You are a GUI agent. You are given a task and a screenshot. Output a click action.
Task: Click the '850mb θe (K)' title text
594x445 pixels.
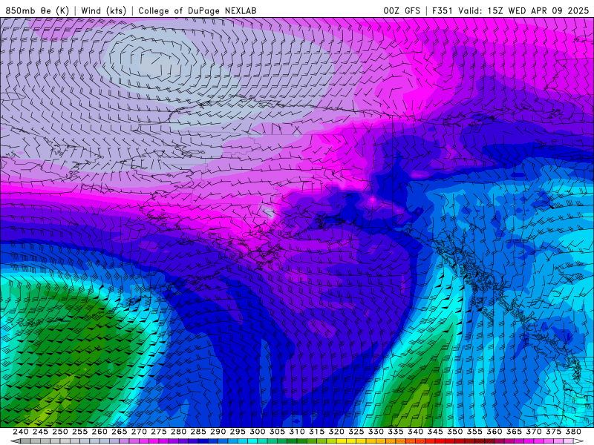pos(37,11)
